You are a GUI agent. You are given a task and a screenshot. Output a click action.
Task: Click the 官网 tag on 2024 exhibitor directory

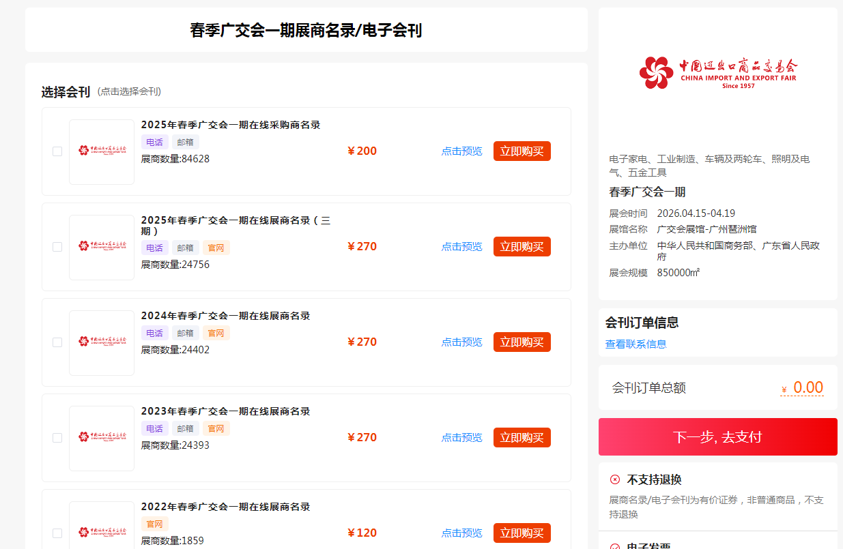[216, 333]
